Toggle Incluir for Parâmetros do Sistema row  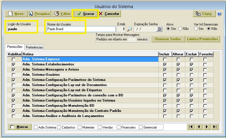165,80
